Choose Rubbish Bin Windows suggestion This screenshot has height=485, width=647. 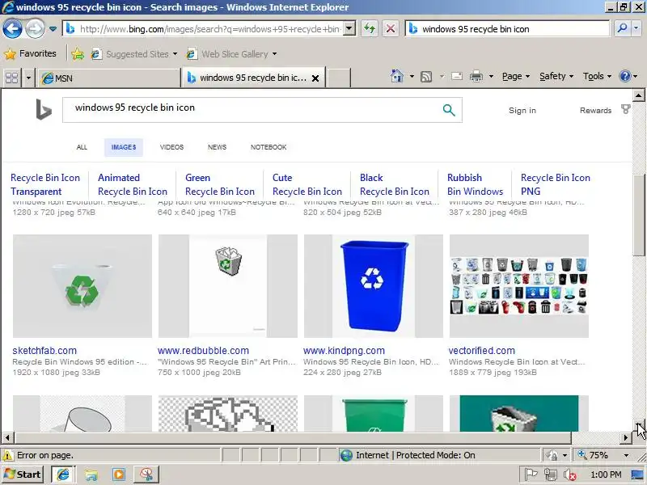(475, 184)
